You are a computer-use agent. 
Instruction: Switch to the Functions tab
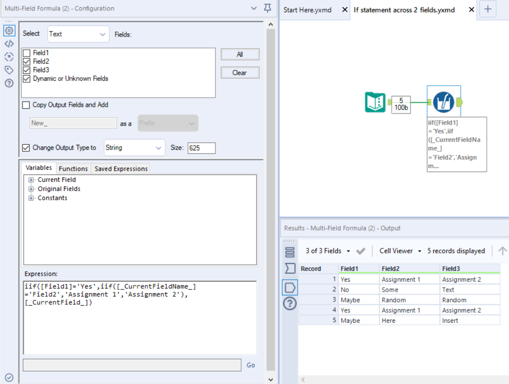tap(73, 168)
